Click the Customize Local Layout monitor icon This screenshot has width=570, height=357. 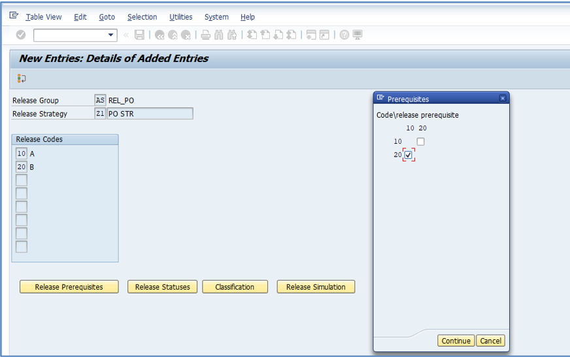tap(358, 35)
